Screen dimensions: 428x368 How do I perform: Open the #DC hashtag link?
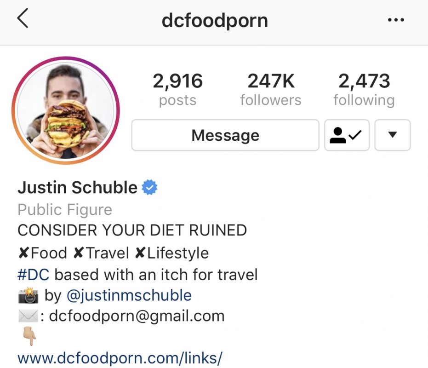coord(33,274)
